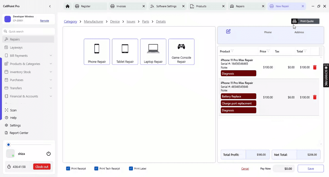The height and width of the screenshot is (177, 329).
Task: Click the Quick search magnifier icon
Action: (5, 31)
